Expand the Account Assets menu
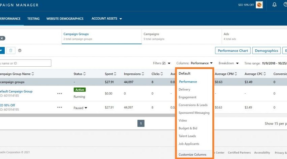The image size is (287, 159). click(107, 19)
